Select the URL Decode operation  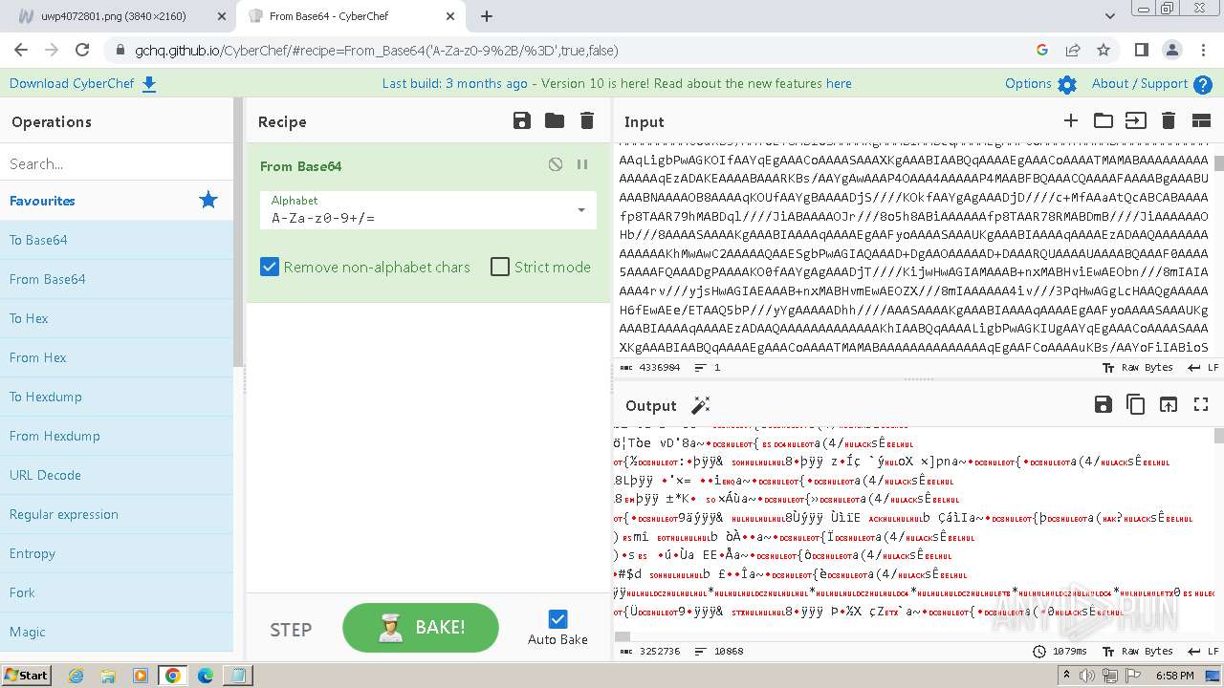(x=117, y=475)
